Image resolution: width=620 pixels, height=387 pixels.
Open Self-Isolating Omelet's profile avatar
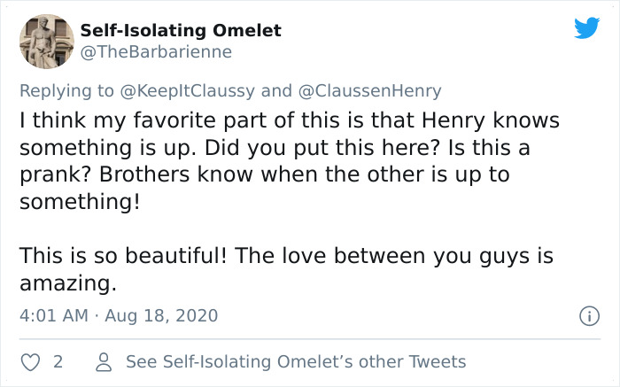pyautogui.click(x=45, y=41)
